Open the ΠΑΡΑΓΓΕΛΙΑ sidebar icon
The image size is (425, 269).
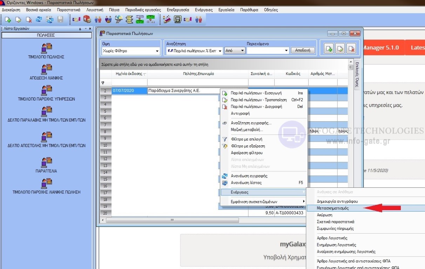pos(47,162)
